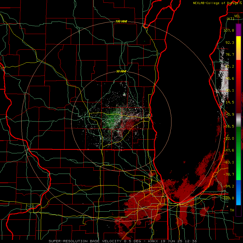Click the -78.7 scale label
The height and width of the screenshot is (243, 243).
click(x=229, y=174)
